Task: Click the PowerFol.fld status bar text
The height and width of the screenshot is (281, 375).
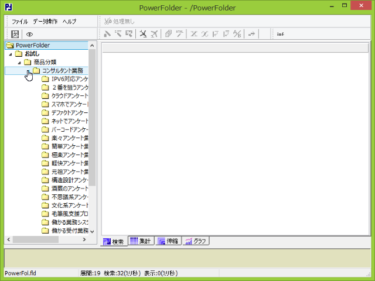Action: point(21,273)
